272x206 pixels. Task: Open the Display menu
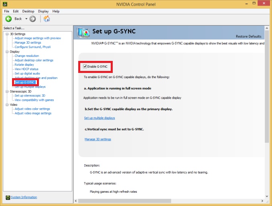coord(43,11)
